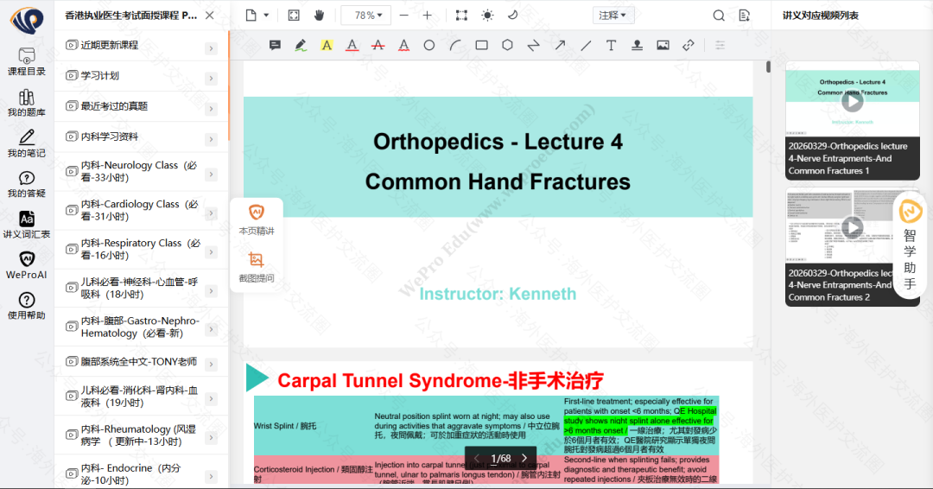The height and width of the screenshot is (489, 933).
Task: Open the 注释 annotation dropdown
Action: click(x=613, y=15)
